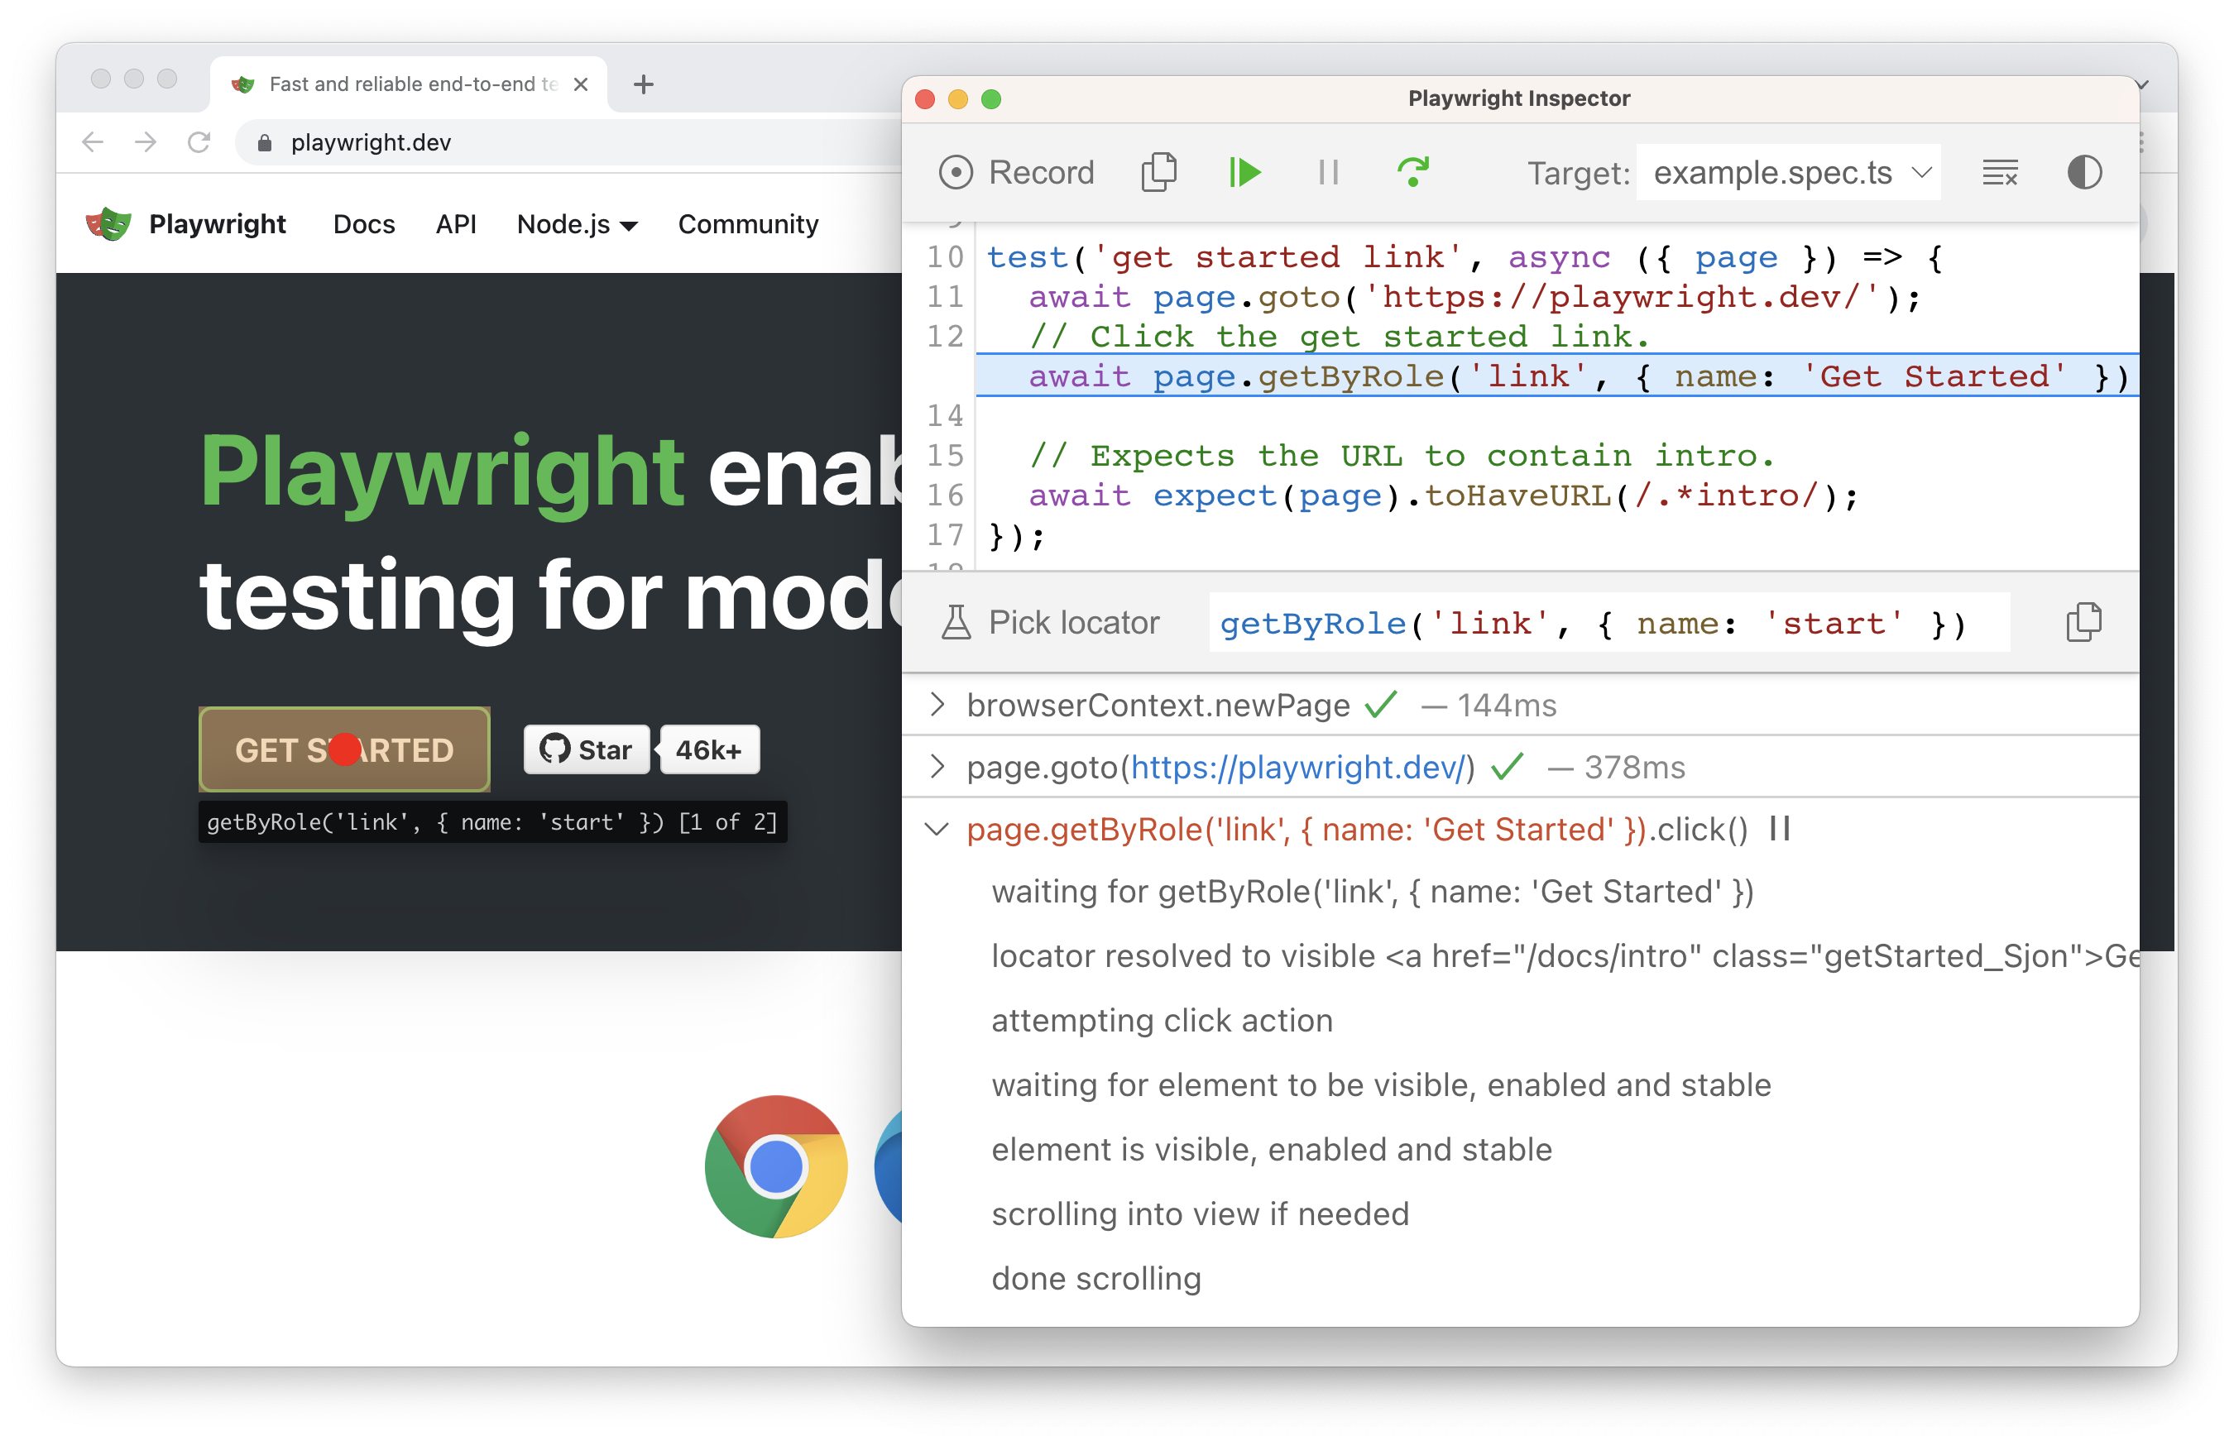Click the GET STARTED button on homepage
Screen dimensions: 2234x1436
tap(343, 750)
